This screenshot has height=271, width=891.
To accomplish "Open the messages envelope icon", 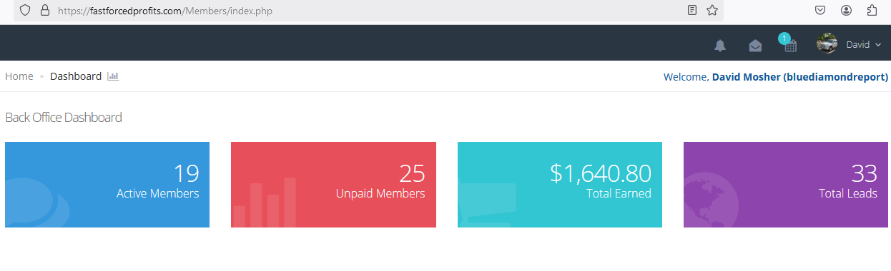I will 755,46.
